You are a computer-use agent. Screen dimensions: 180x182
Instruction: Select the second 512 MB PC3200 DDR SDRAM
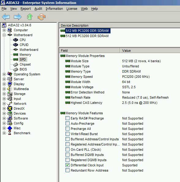tap(87, 36)
